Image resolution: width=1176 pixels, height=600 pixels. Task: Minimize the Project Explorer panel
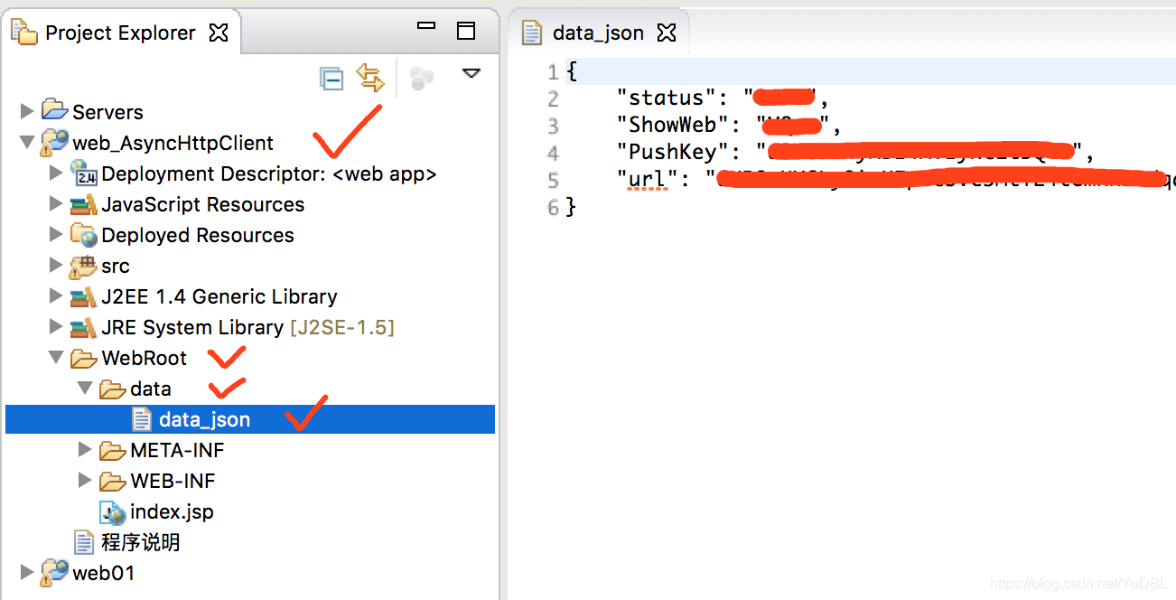coord(426,28)
